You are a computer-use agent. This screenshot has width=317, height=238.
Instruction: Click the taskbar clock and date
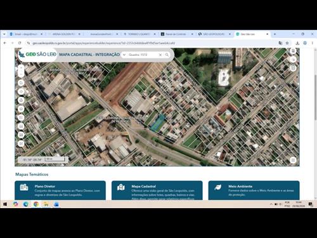pyautogui.click(x=298, y=204)
